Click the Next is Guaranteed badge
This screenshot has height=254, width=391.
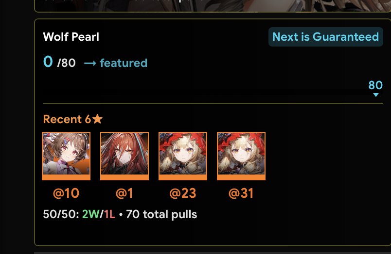tap(326, 37)
